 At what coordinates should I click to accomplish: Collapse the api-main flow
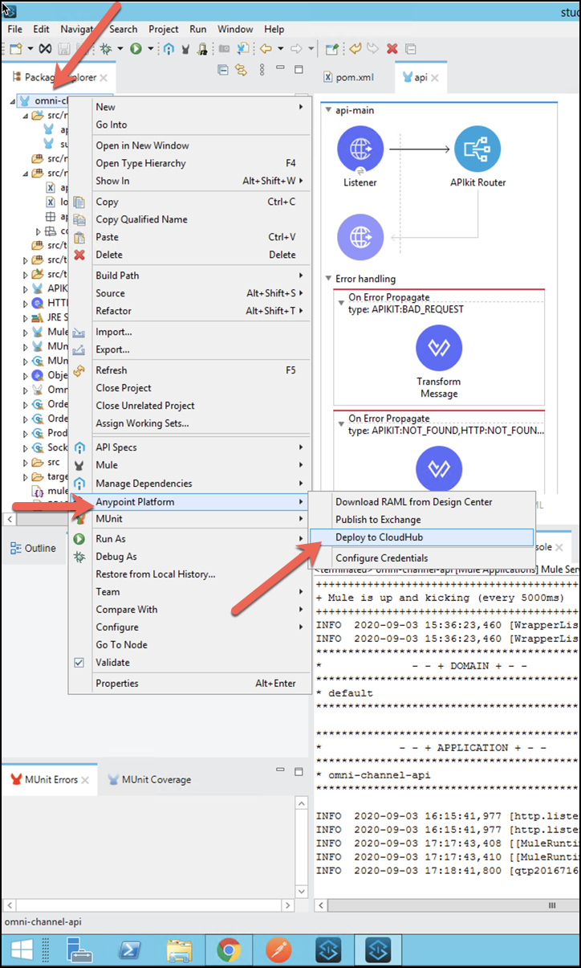coord(328,111)
